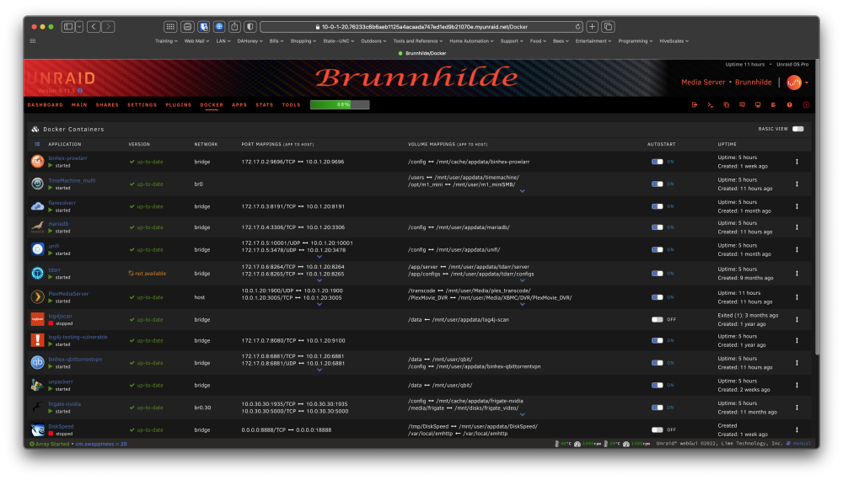Expand more port mappings for PlexMediaServer
This screenshot has width=843, height=480.
(319, 305)
